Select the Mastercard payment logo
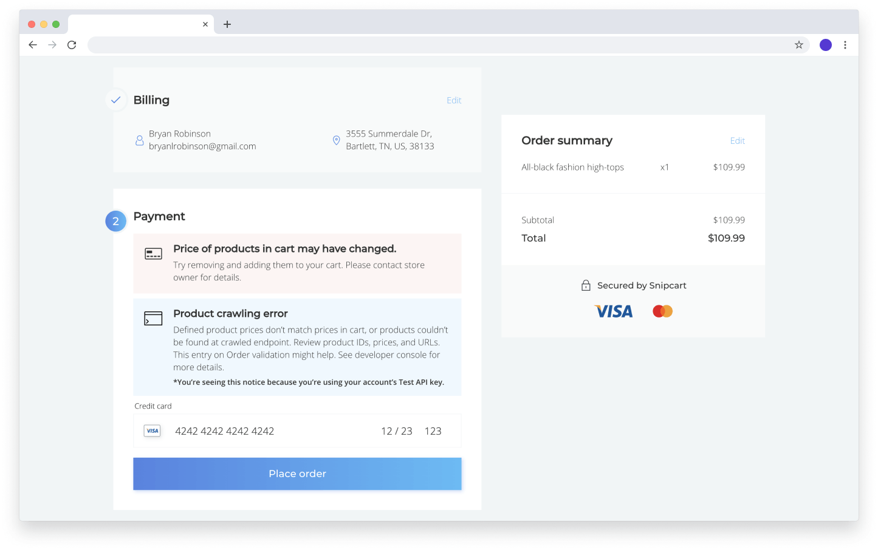Viewport: 878px width, 550px height. pyautogui.click(x=662, y=310)
